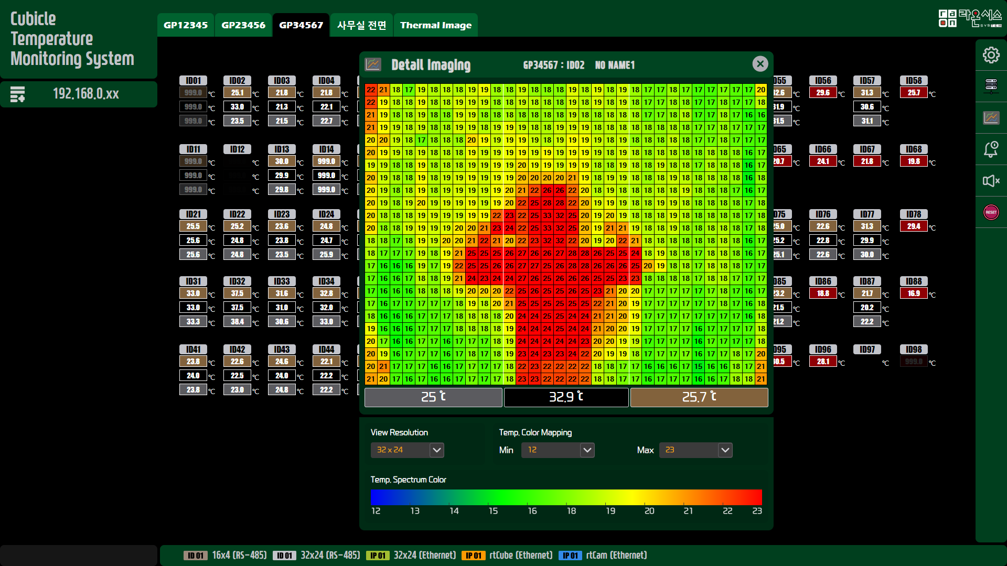Open sensor ID22 label

click(x=237, y=214)
